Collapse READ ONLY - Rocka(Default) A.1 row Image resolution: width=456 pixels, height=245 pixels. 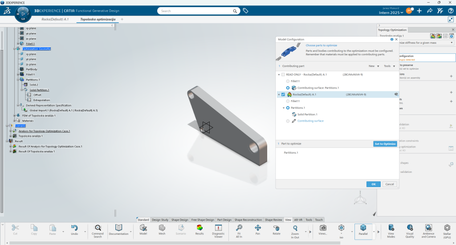pyautogui.click(x=279, y=75)
